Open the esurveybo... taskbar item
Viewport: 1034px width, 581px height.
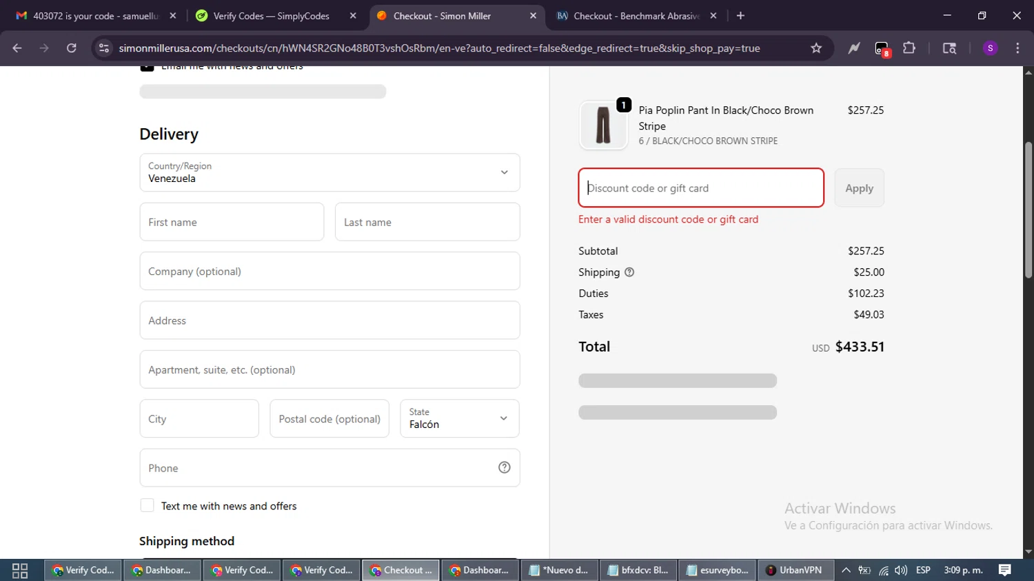pos(718,571)
